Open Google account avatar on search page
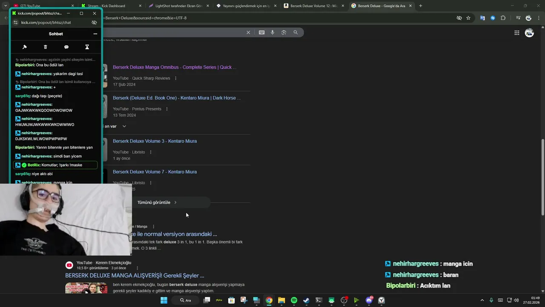545x307 pixels. [529, 32]
